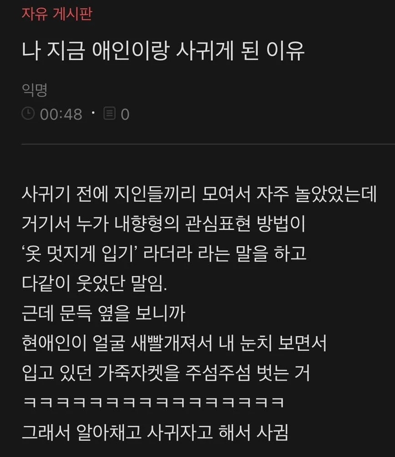Open the 자유 게시판 board link
This screenshot has width=395, height=457.
tap(57, 14)
